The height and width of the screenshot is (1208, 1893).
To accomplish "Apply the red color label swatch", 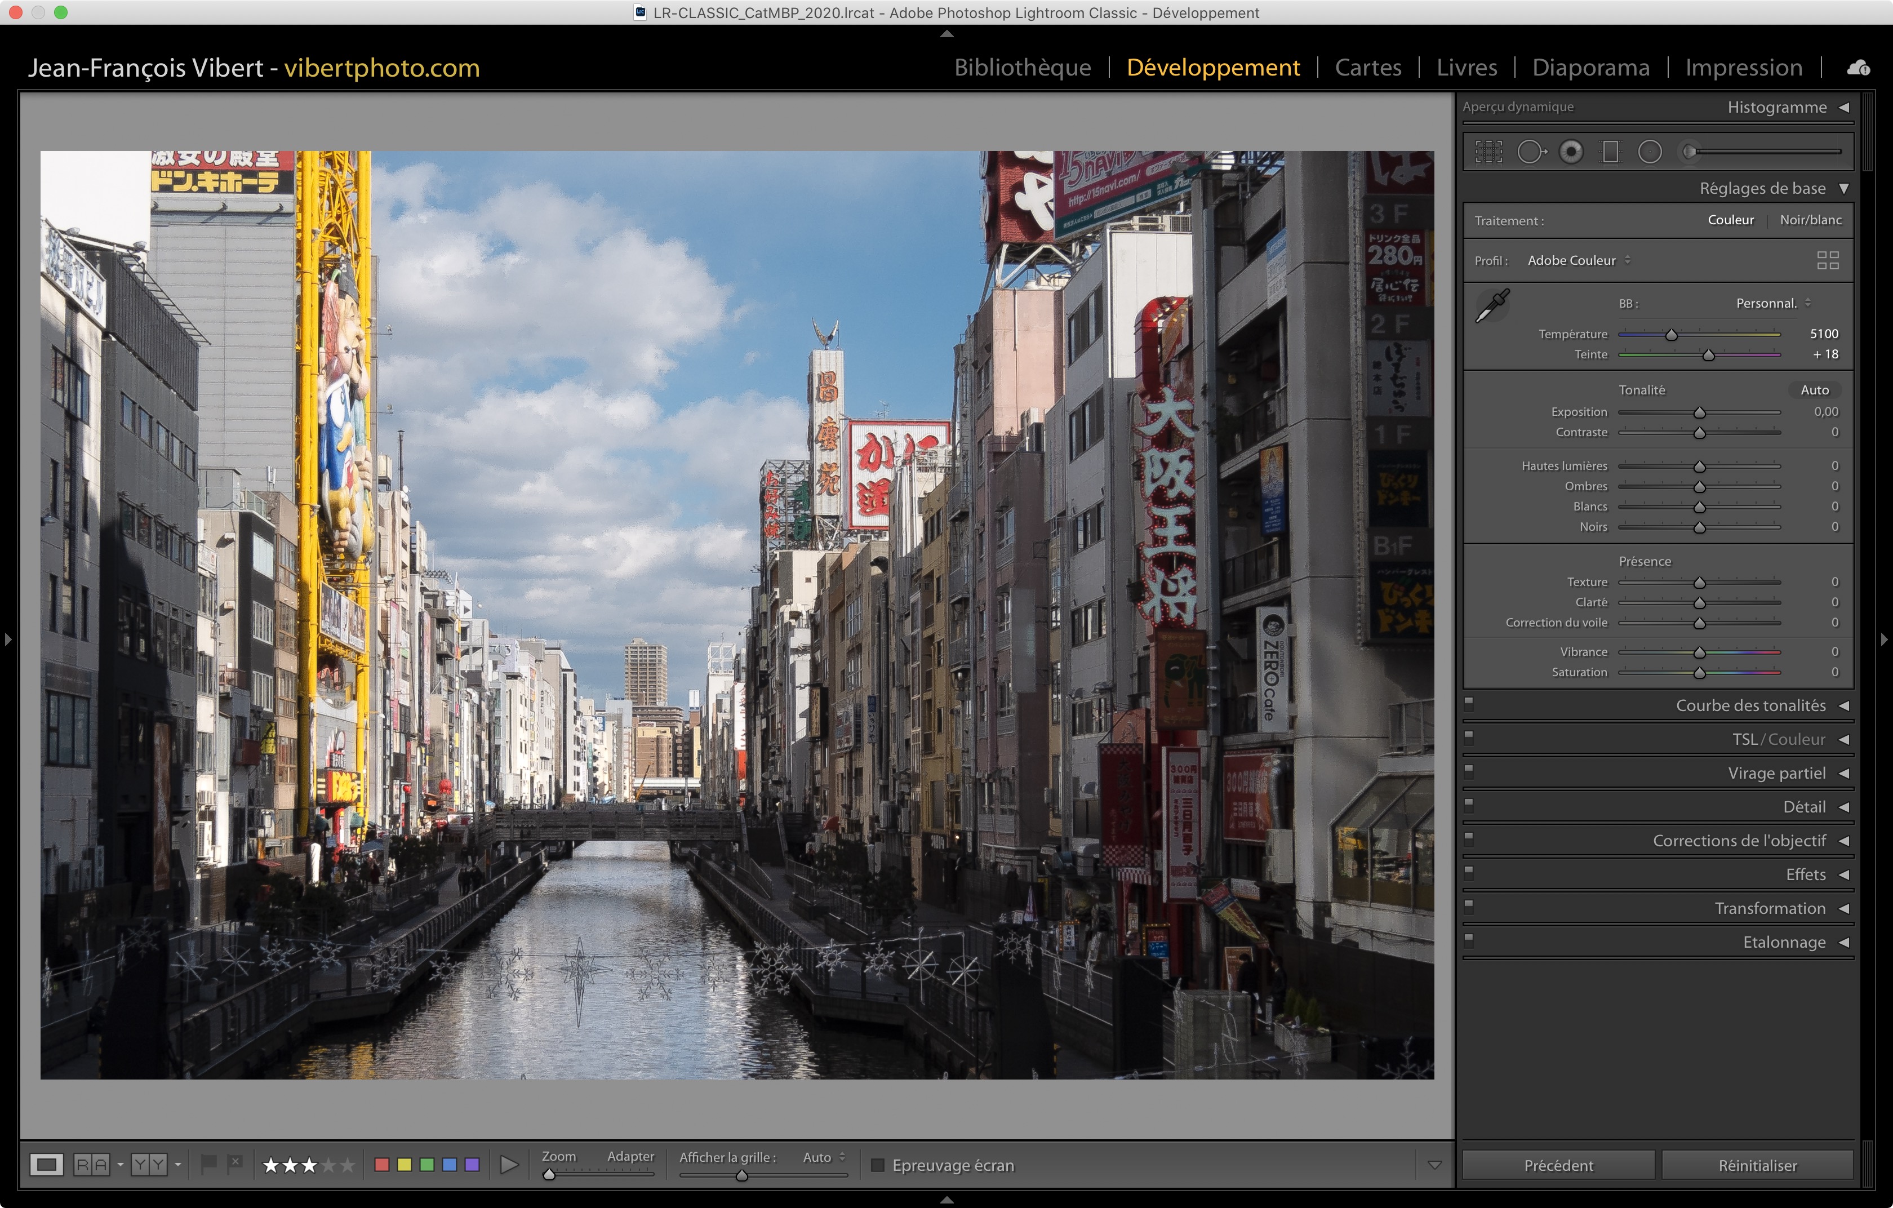I will pyautogui.click(x=382, y=1164).
